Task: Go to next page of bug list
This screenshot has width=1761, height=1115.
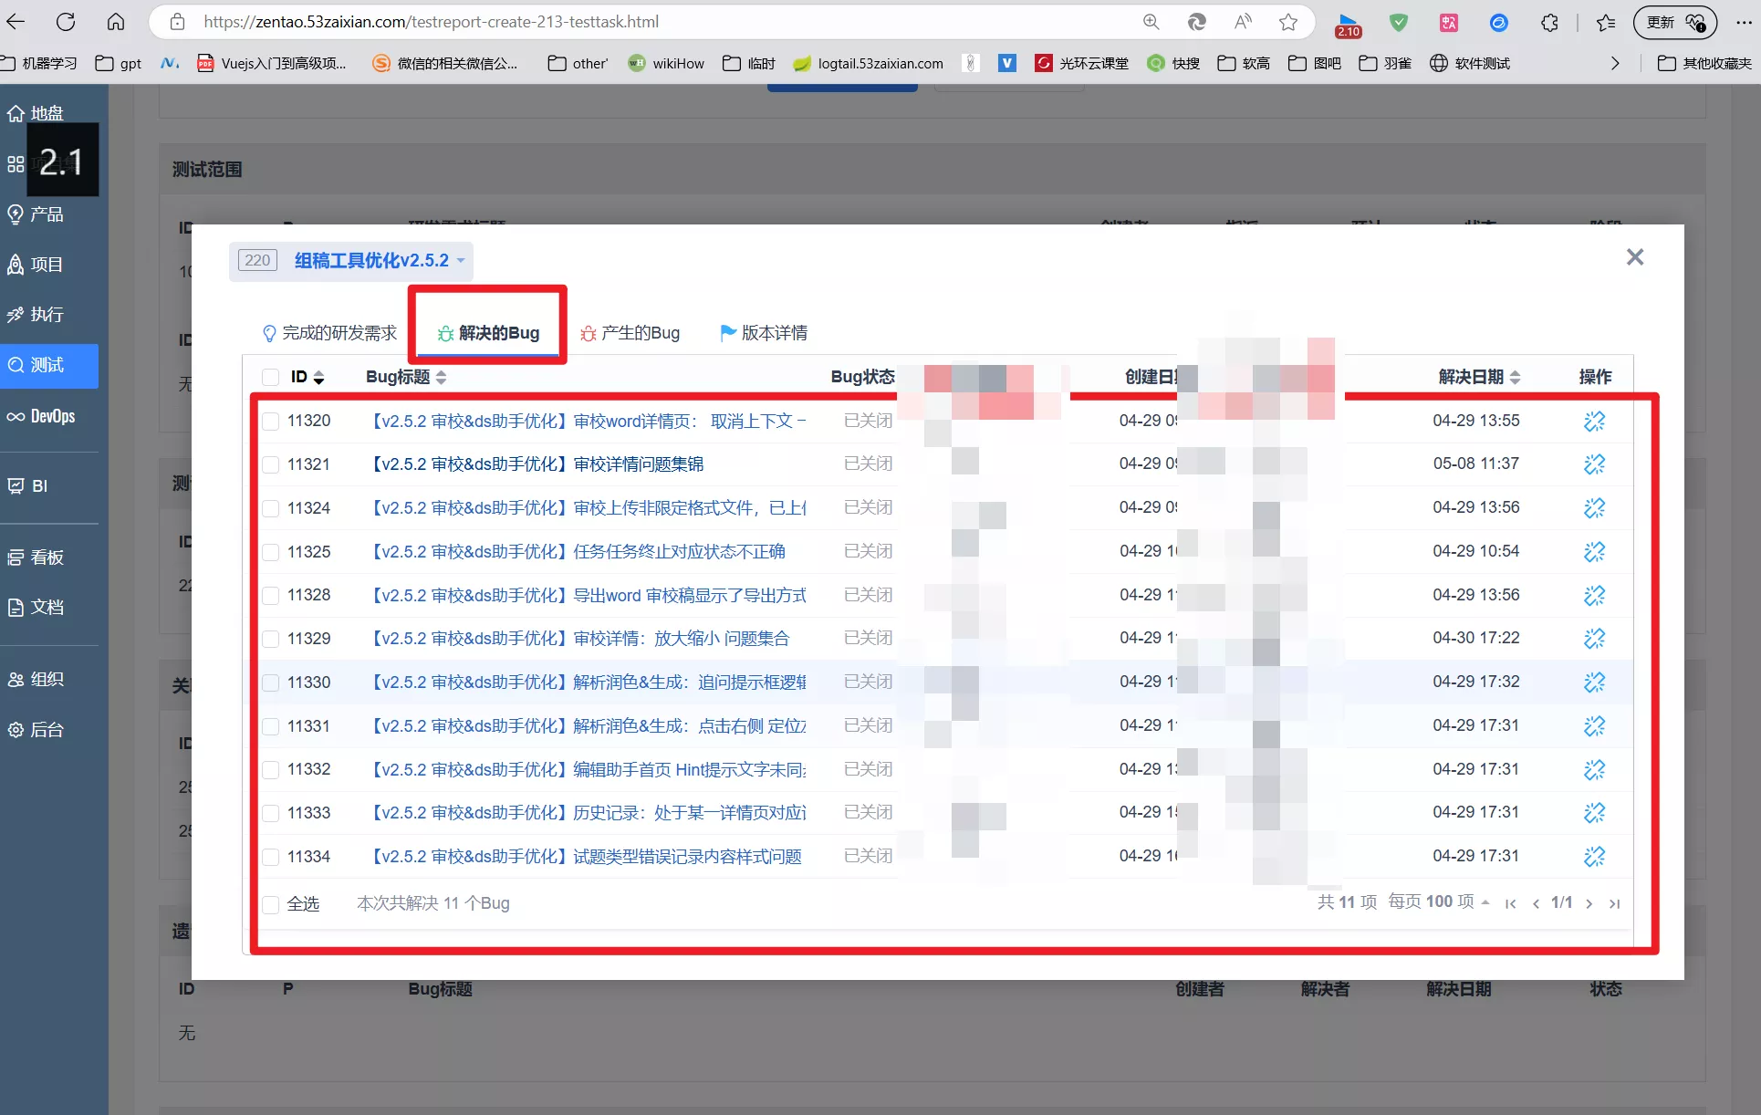Action: point(1589,903)
